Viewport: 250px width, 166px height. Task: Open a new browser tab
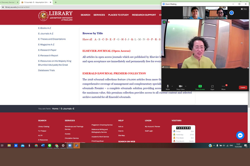56,2
